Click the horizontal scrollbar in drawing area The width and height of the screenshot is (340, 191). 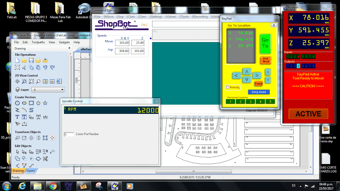click(194, 171)
